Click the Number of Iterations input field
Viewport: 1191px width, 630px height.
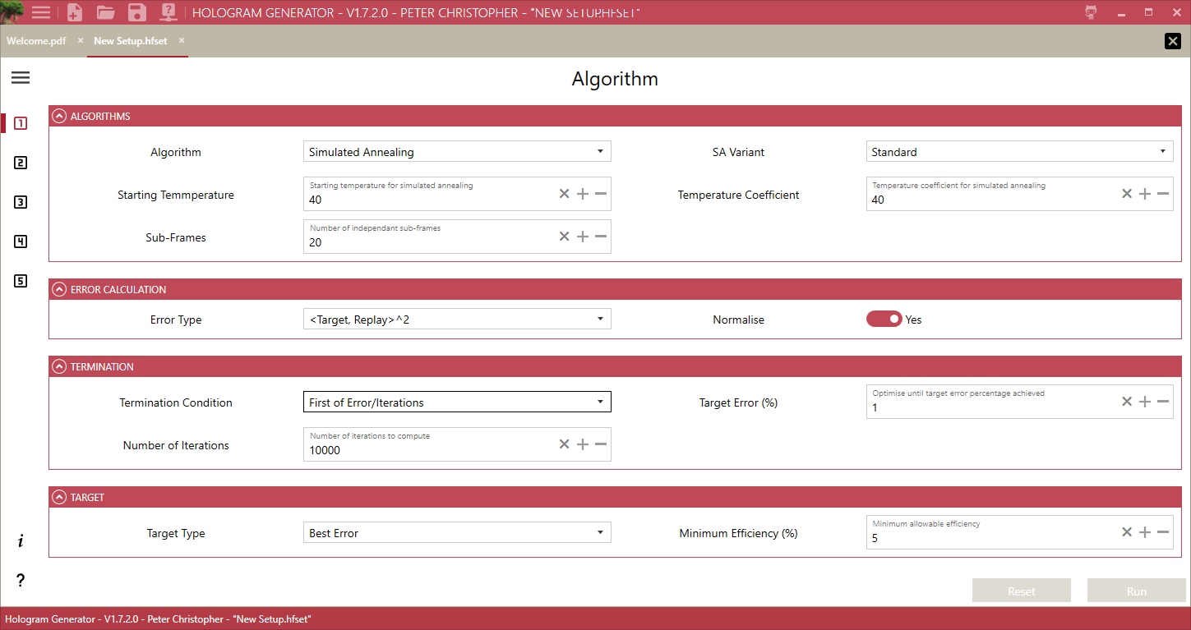click(427, 450)
